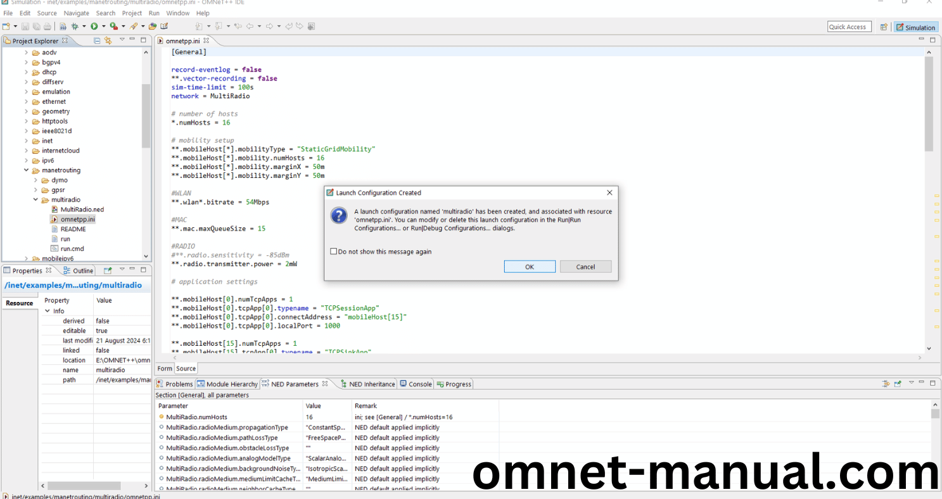Click the Build binary file toolbar icon
The image size is (942, 499).
click(63, 26)
